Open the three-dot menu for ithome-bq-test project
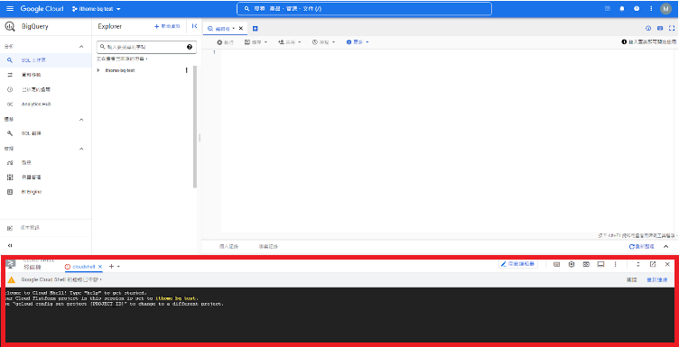The image size is (679, 347). click(x=187, y=70)
